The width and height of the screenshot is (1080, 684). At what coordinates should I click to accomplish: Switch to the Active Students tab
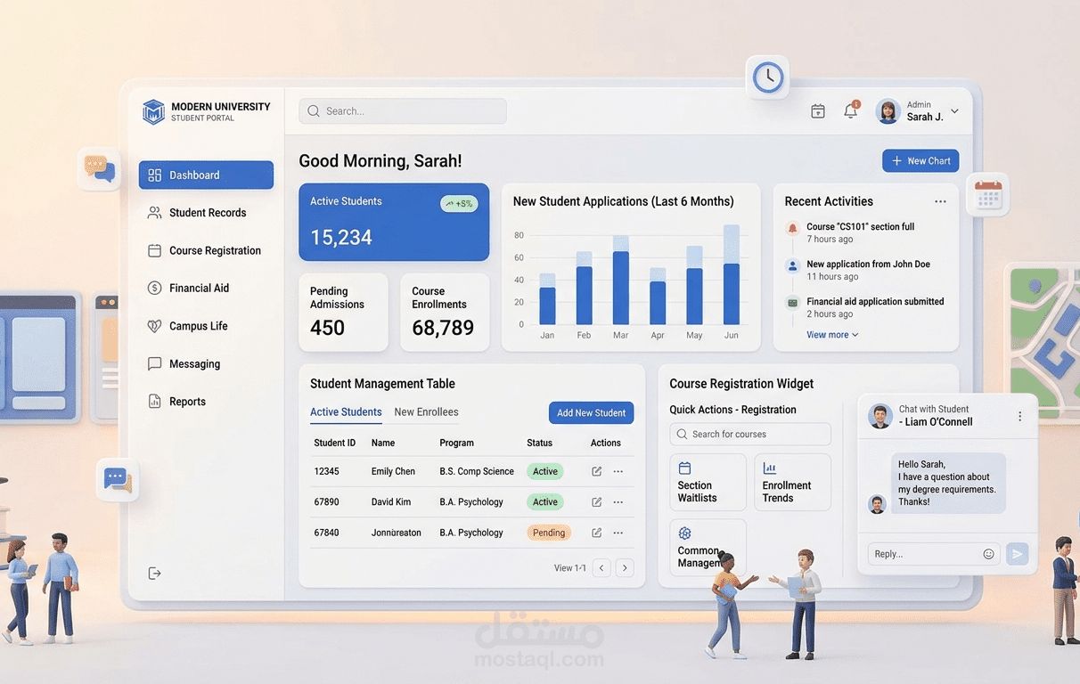(x=346, y=412)
